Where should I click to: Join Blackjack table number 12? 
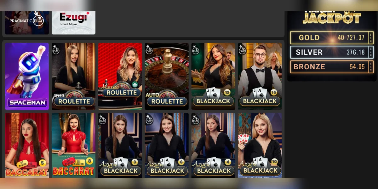pyautogui.click(x=213, y=76)
